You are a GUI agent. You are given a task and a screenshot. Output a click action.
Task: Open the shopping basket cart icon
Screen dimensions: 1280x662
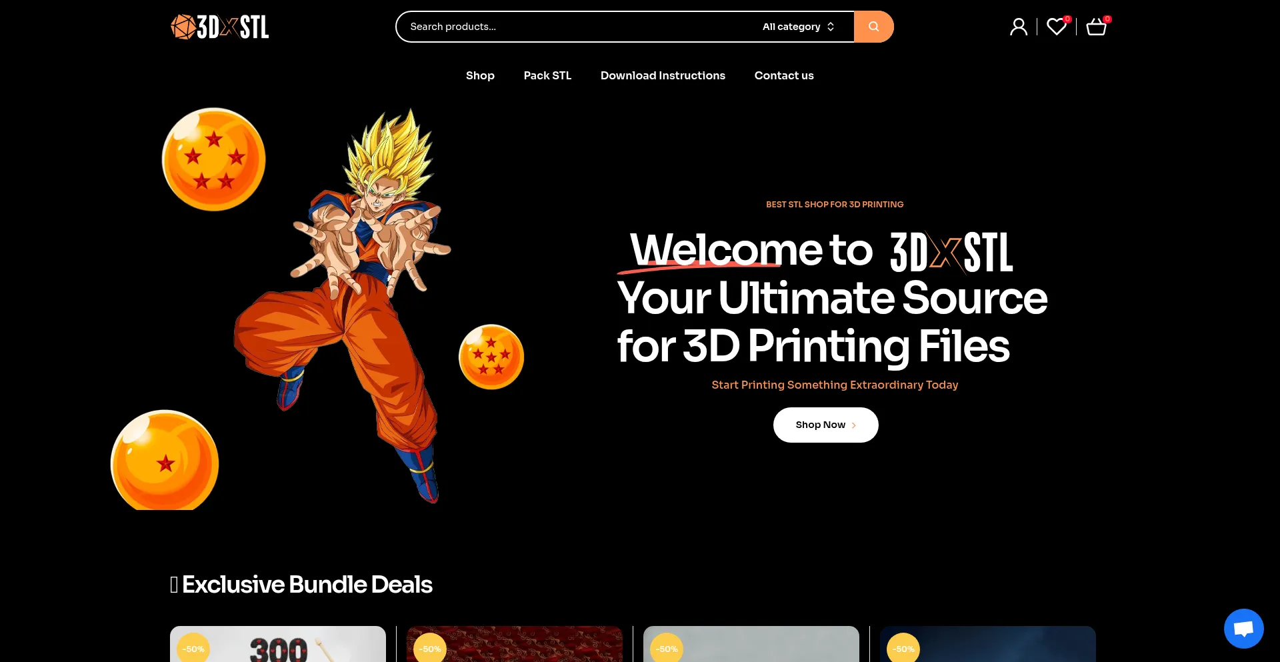1096,27
